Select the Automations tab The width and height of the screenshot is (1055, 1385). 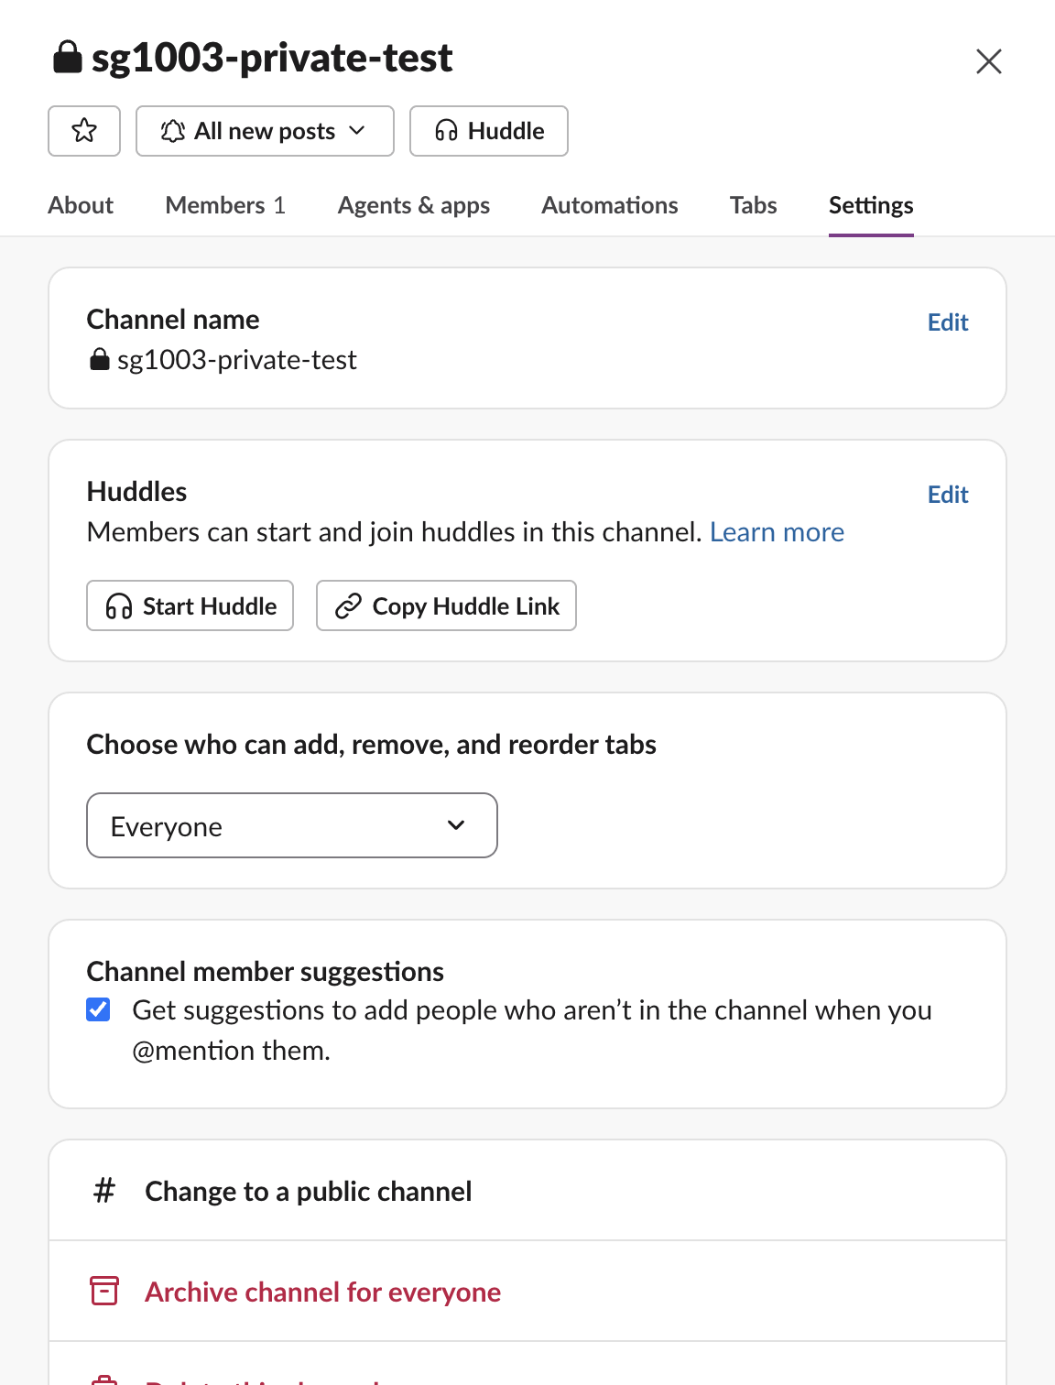610,205
